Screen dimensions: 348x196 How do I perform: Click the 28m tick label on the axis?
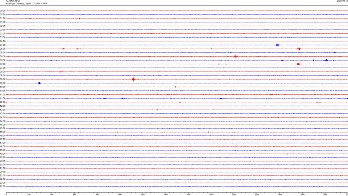325,195
